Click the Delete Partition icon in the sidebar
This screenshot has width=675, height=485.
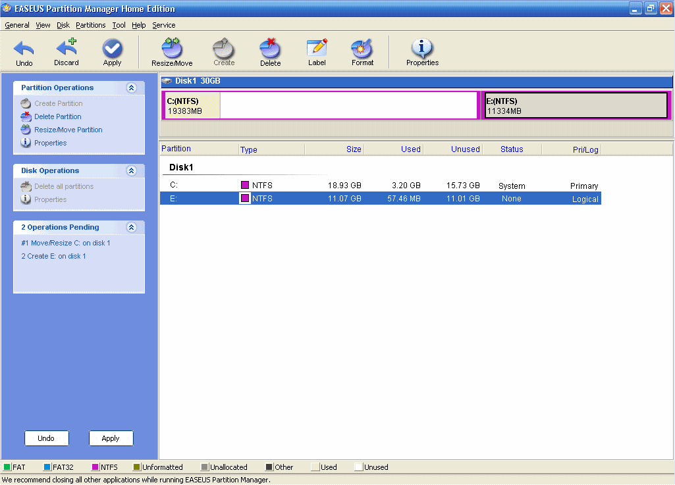tap(26, 116)
